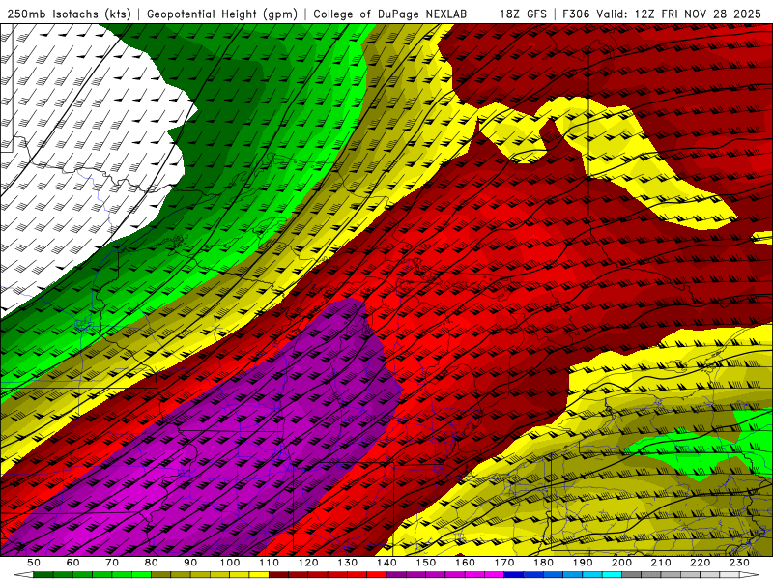The image size is (773, 580).
Task: Click the cyan swatch ending at 200
Action: tap(612, 574)
